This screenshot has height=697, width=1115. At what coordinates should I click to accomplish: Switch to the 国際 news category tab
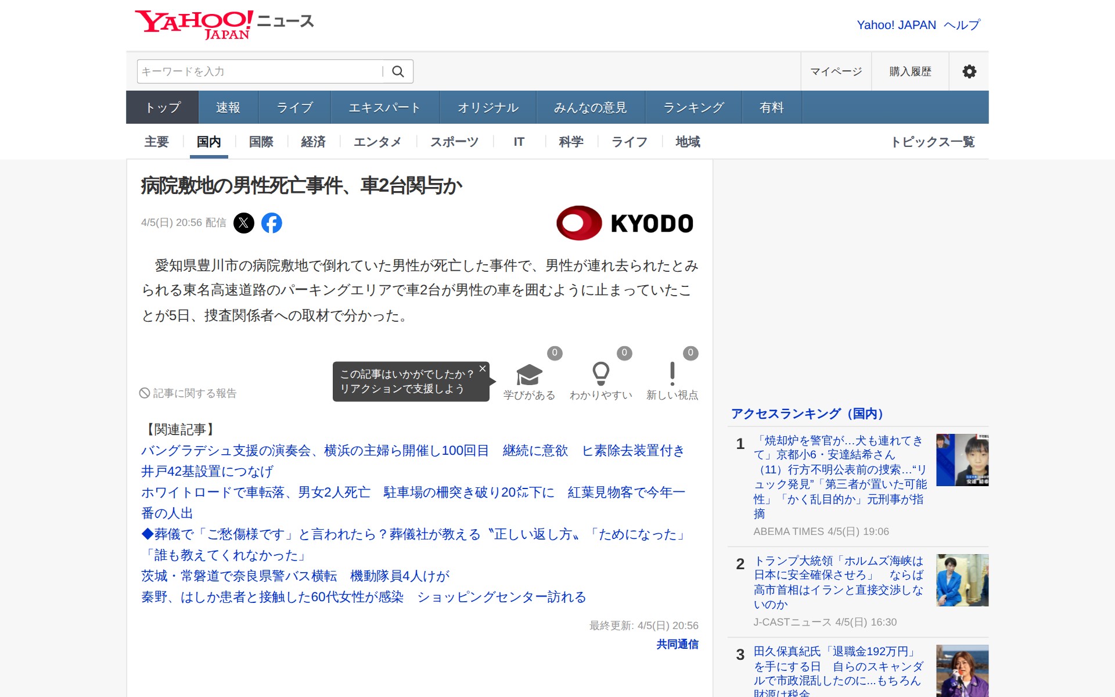pyautogui.click(x=261, y=142)
